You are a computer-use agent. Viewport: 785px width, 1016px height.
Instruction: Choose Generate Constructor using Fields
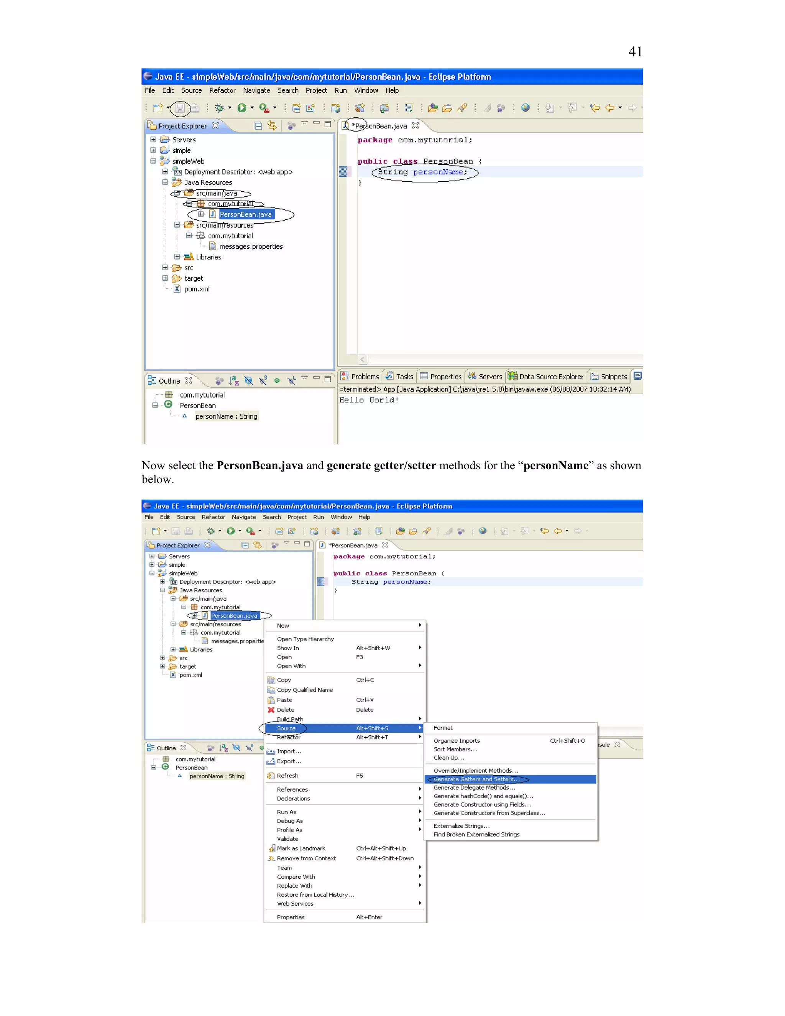coord(510,804)
